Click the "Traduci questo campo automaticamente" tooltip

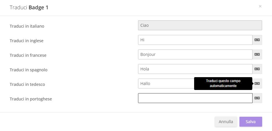click(x=223, y=84)
